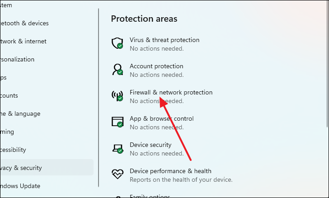Open Device performance & health
The width and height of the screenshot is (329, 198).
(170, 171)
